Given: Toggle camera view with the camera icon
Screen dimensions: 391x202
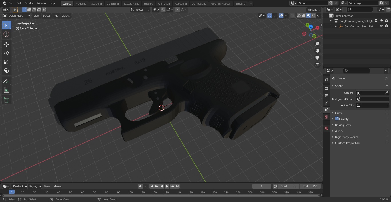Looking at the screenshot, I should point(317,58).
